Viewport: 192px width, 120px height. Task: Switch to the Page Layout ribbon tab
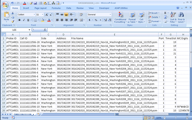coord(40,8)
